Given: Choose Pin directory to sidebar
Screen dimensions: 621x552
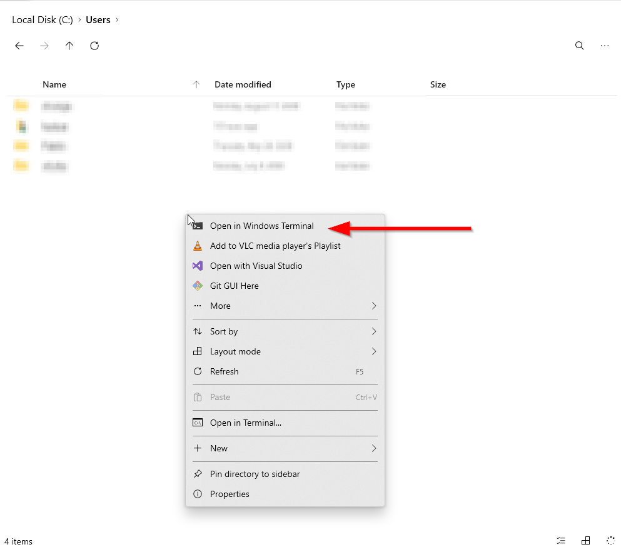Looking at the screenshot, I should coord(254,474).
